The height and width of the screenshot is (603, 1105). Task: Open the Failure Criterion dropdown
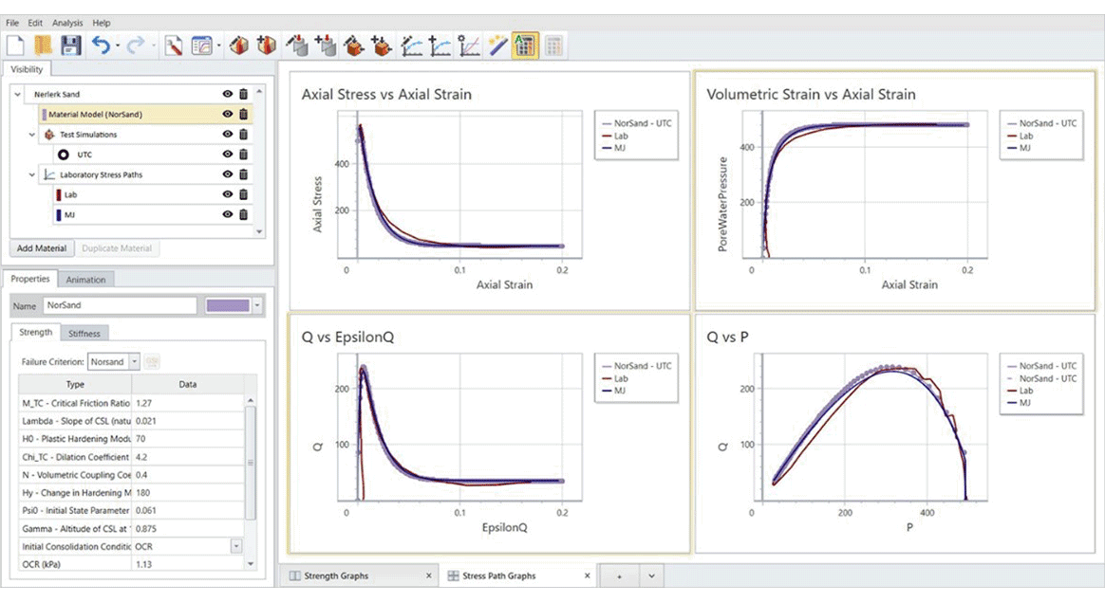click(134, 361)
